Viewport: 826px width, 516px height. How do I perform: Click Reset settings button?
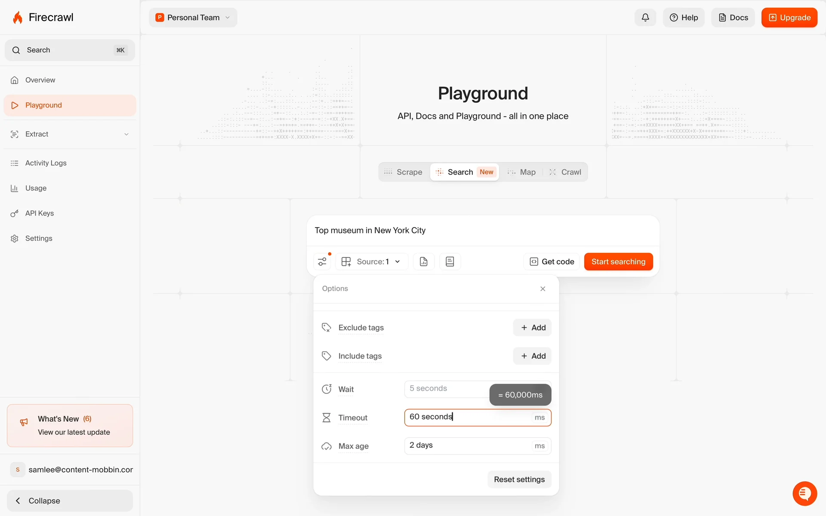pyautogui.click(x=519, y=479)
